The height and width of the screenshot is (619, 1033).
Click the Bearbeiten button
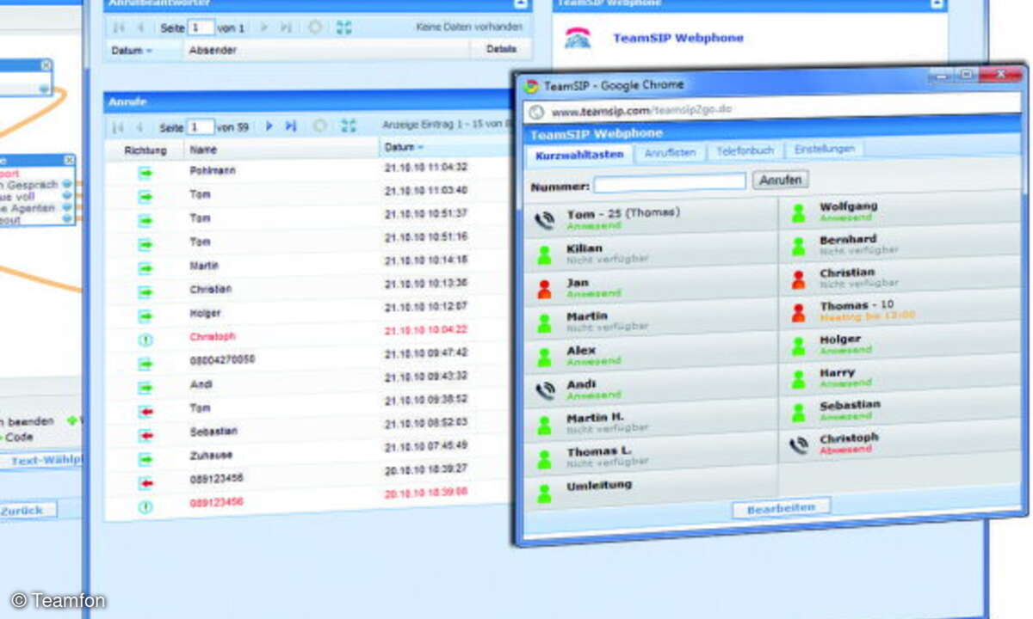coord(781,508)
